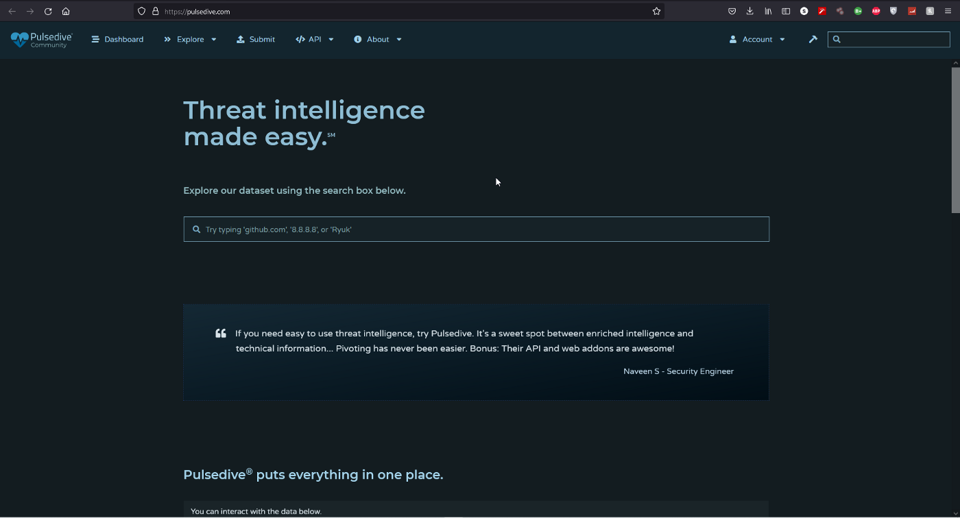This screenshot has width=960, height=518.
Task: Reload the current page
Action: pos(48,12)
